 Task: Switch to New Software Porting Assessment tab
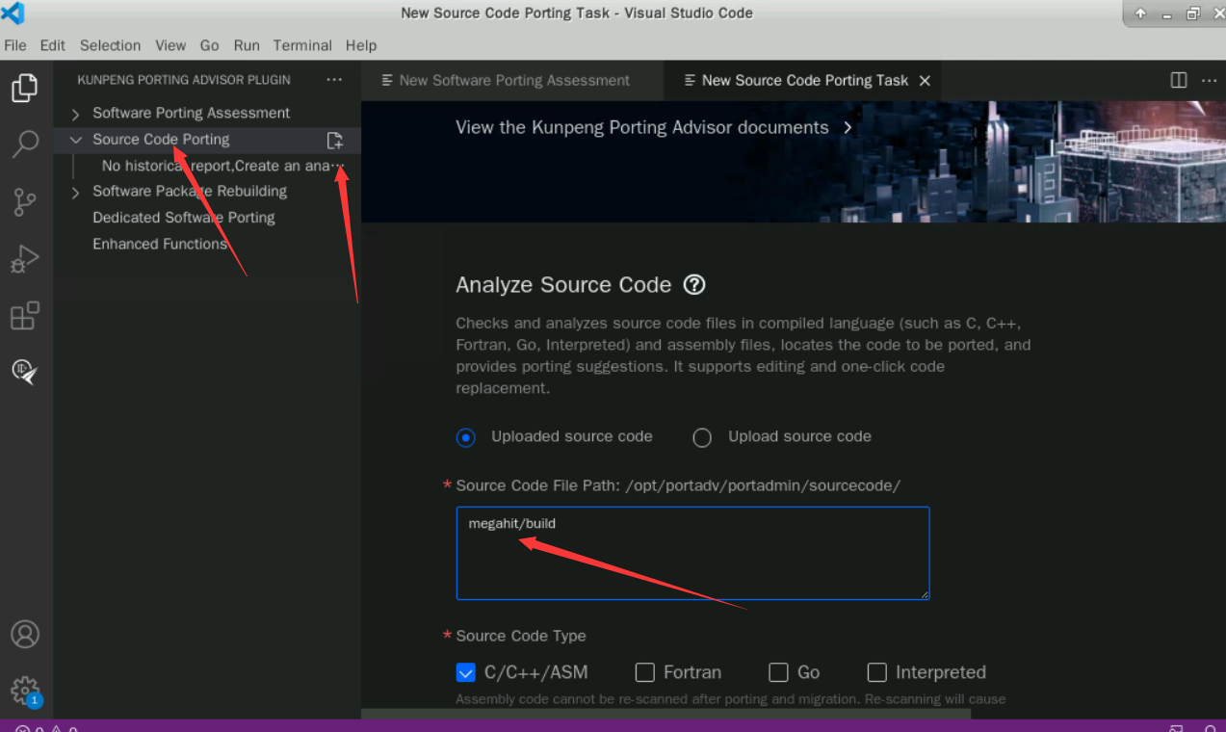pyautogui.click(x=512, y=81)
